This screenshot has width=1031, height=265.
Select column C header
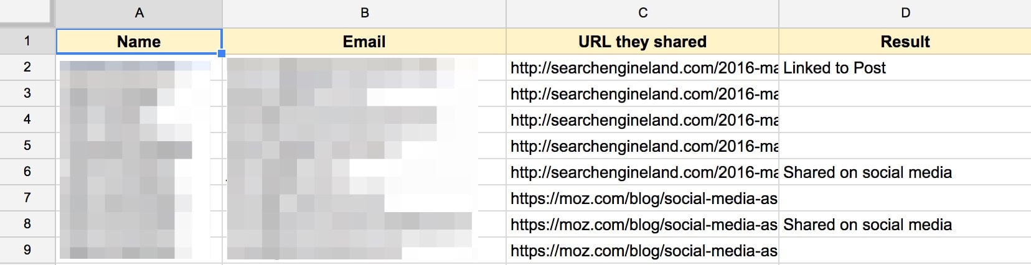point(643,13)
